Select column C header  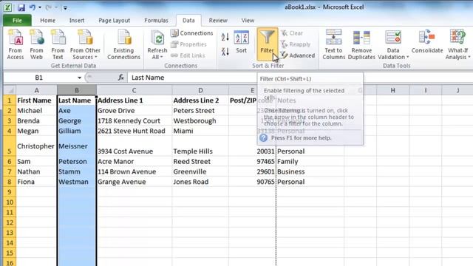tap(135, 90)
